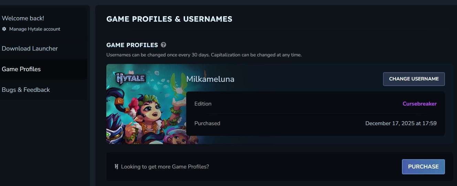This screenshot has width=457, height=186.
Task: Click the Purchase button
Action: tap(423, 167)
